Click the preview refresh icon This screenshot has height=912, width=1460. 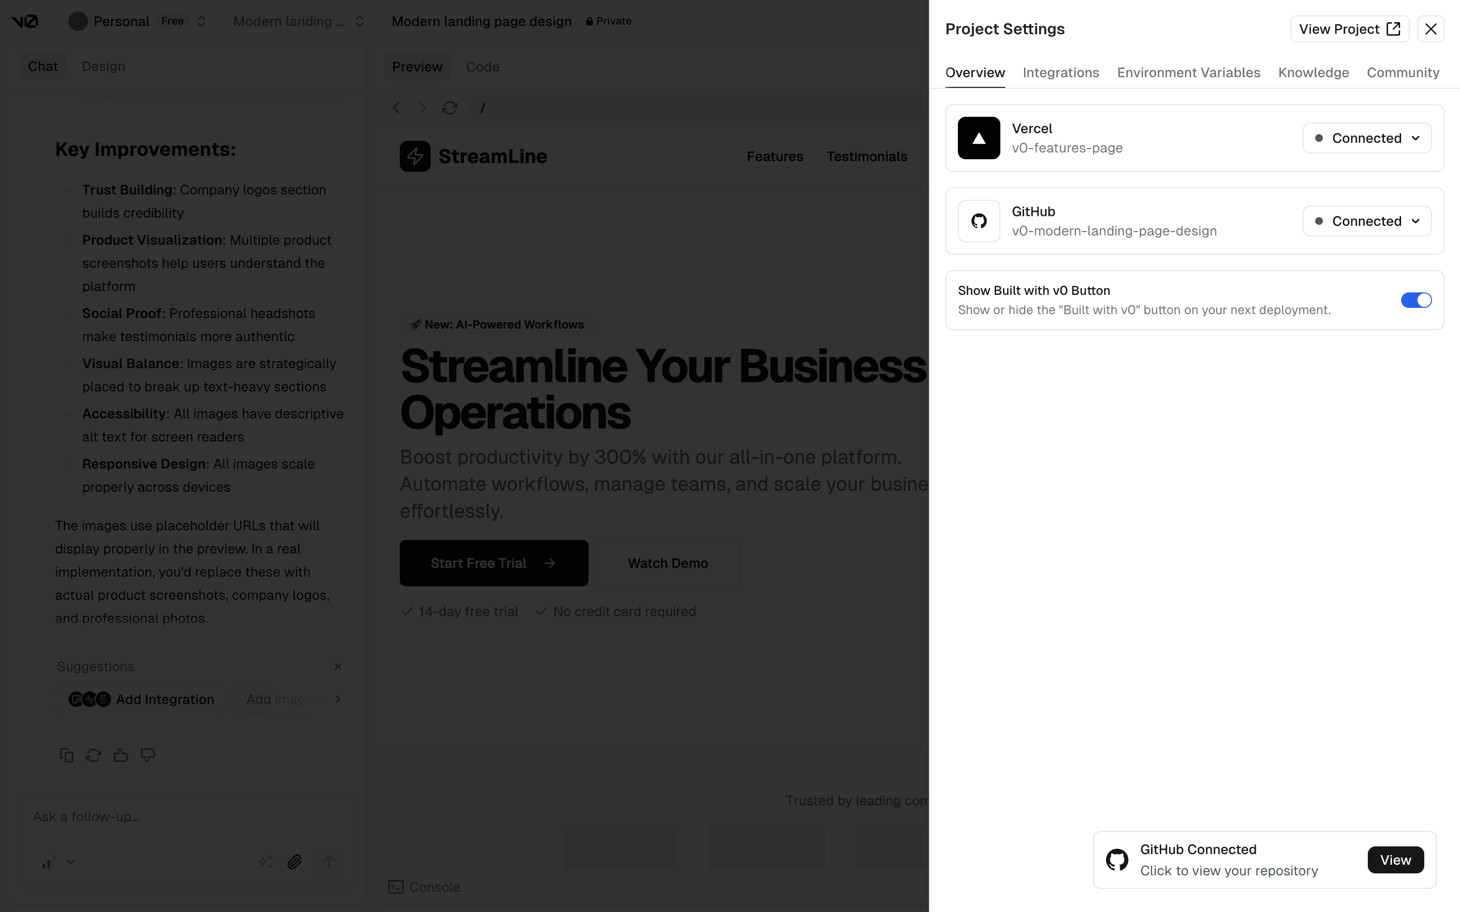(x=449, y=108)
